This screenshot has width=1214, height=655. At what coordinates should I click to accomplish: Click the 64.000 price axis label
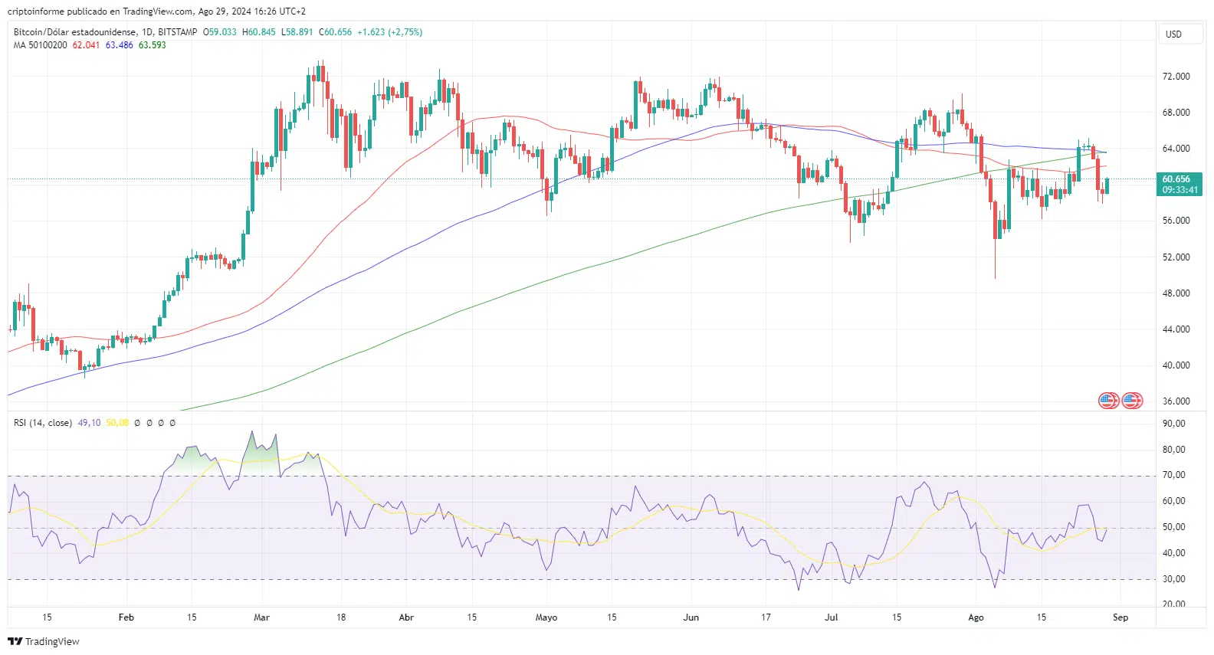point(1176,149)
